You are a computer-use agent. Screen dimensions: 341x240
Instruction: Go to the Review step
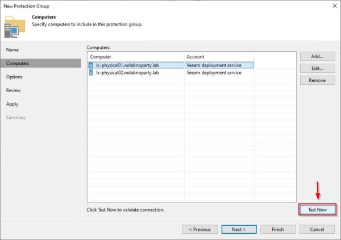click(x=13, y=90)
